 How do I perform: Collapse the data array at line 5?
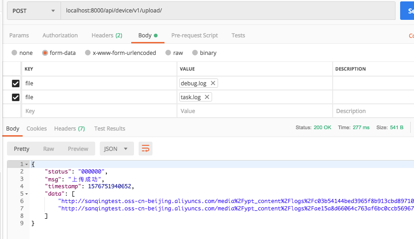pos(27,194)
